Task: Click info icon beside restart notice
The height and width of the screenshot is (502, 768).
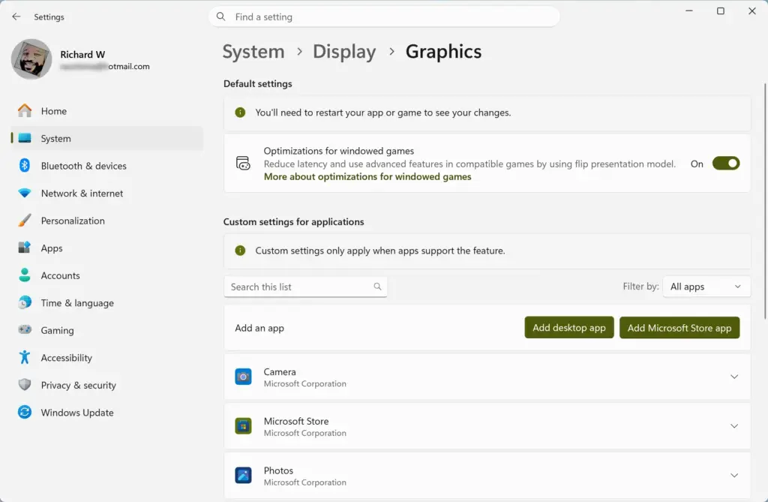Action: 240,113
